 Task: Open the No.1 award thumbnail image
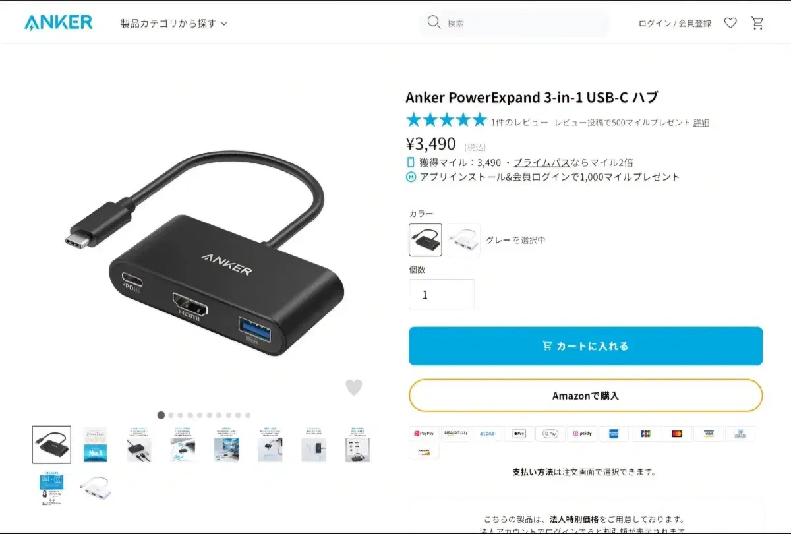pyautogui.click(x=96, y=444)
